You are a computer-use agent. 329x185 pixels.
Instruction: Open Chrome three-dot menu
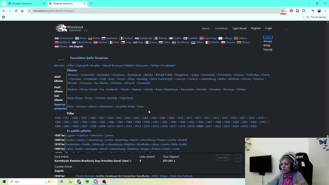325,11
